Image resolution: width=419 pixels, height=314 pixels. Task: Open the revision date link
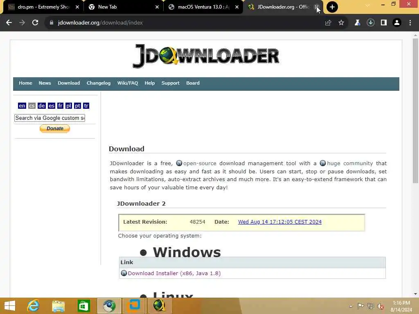coord(280,222)
